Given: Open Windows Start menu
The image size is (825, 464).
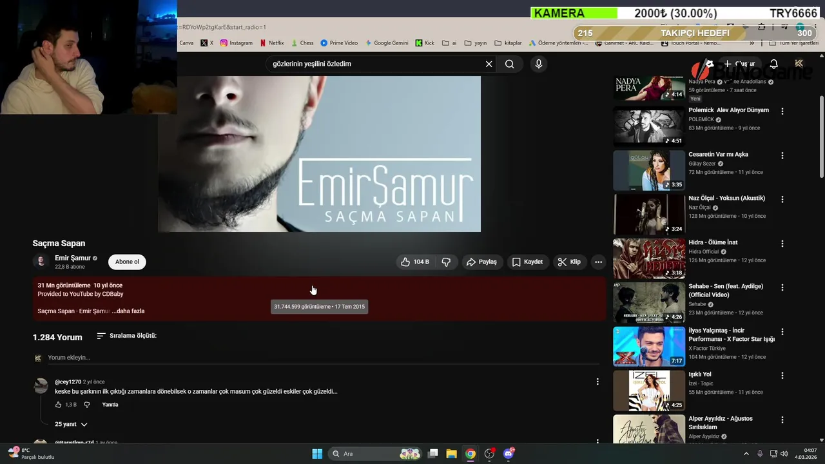Looking at the screenshot, I should [x=317, y=454].
